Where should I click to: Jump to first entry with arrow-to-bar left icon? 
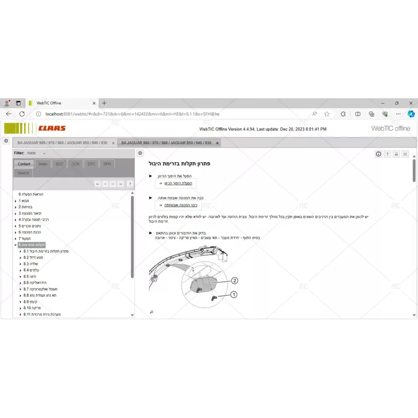97,184
